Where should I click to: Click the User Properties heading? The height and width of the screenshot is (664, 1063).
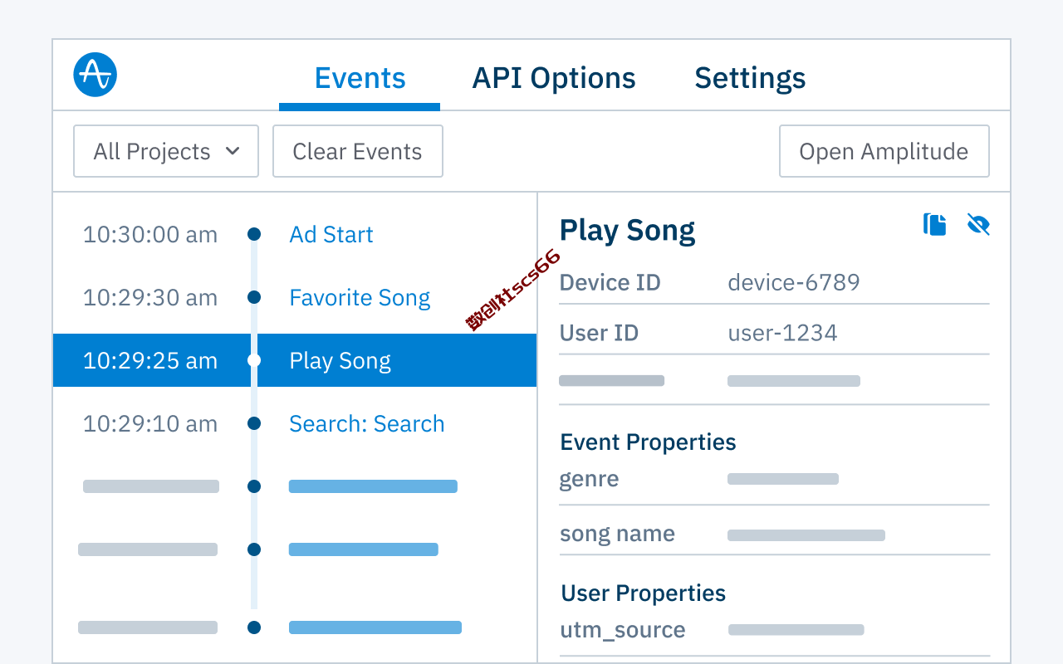pyautogui.click(x=643, y=593)
